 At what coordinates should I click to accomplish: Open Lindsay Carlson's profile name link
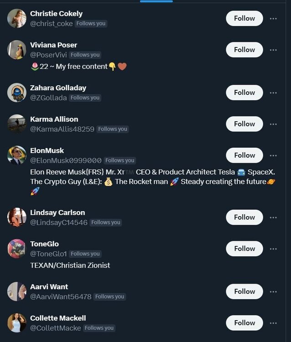(x=57, y=212)
